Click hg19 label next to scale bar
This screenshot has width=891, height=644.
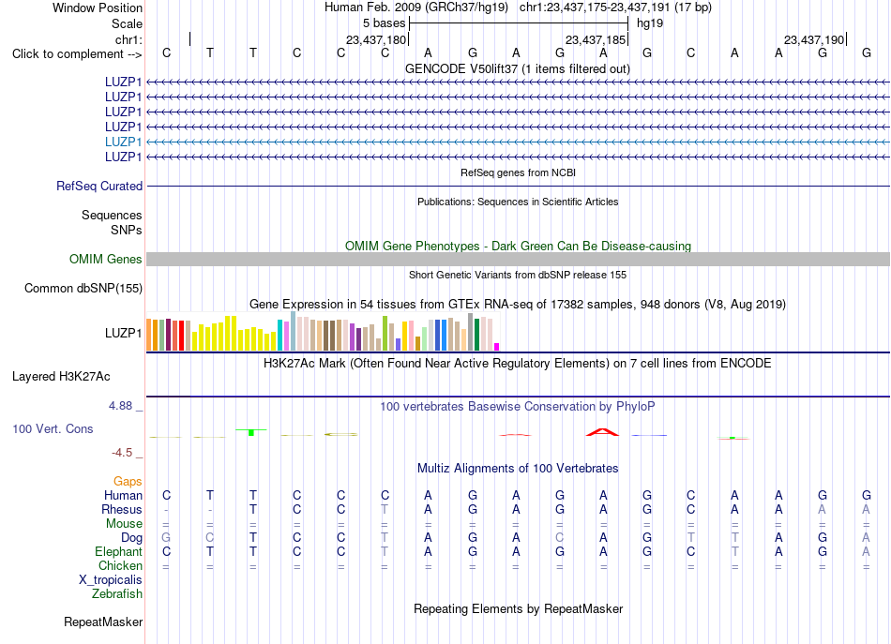coord(650,23)
